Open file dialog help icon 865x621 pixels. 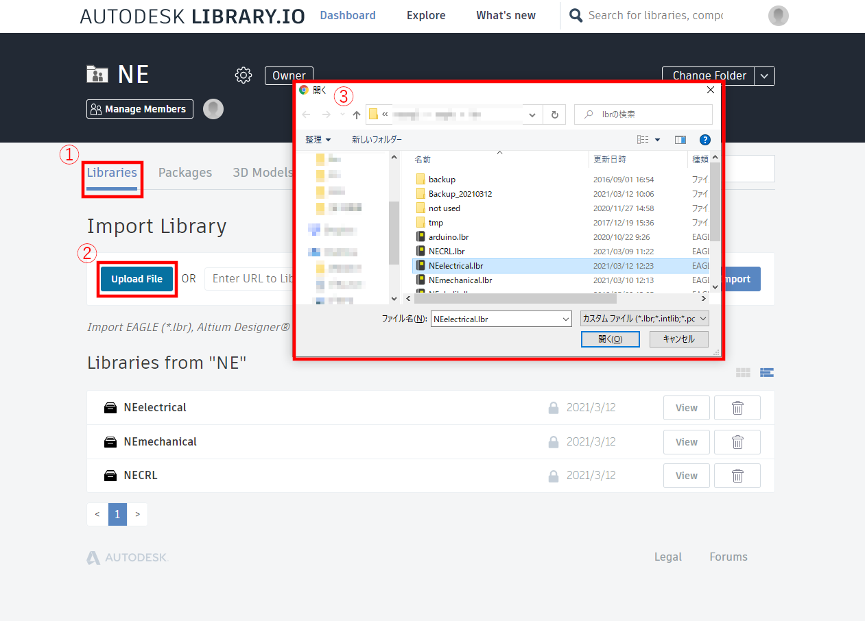tap(704, 140)
